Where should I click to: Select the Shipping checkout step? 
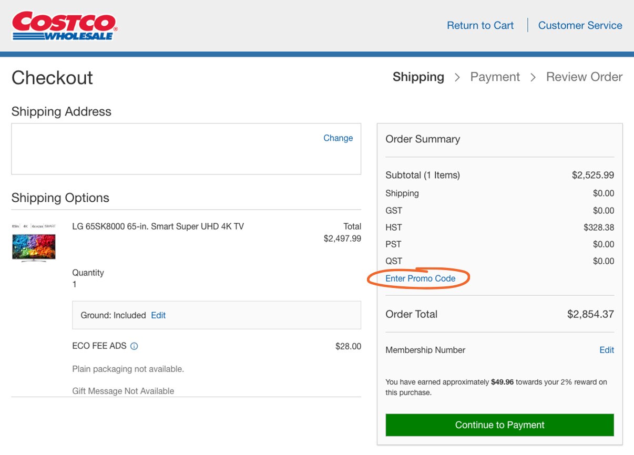tap(418, 77)
